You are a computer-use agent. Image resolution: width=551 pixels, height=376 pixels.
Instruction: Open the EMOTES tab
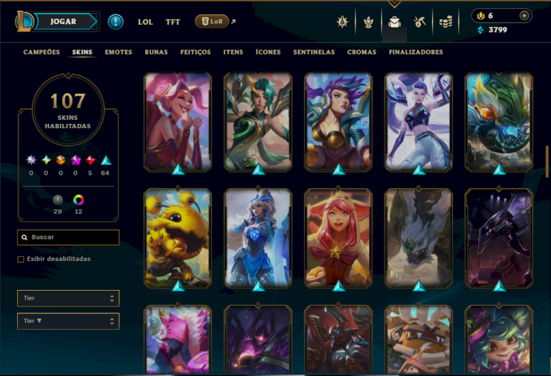coord(118,52)
